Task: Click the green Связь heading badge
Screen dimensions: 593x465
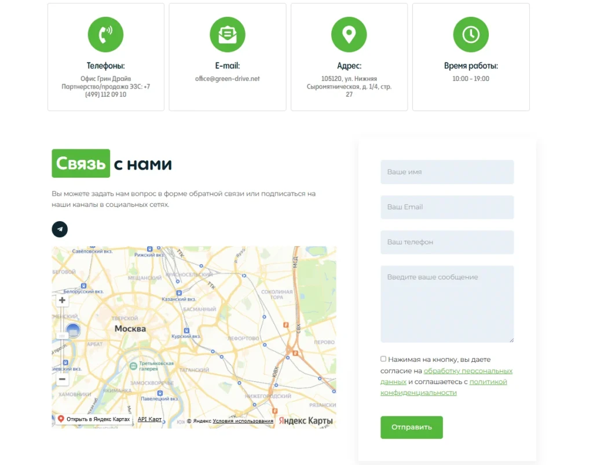Action: coord(81,163)
